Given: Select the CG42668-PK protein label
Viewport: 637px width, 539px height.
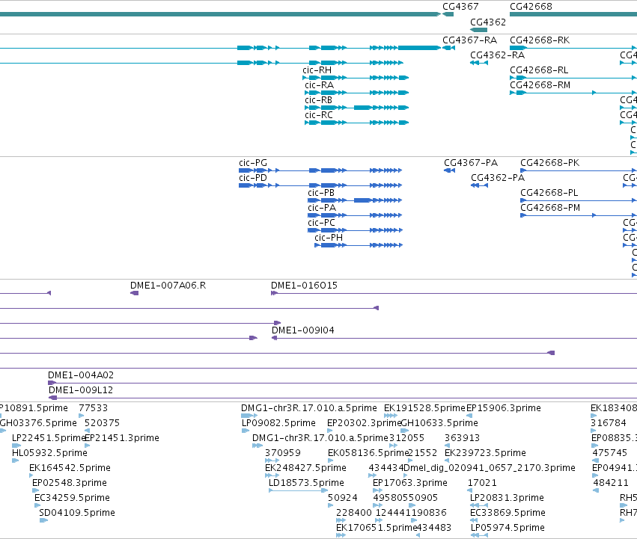Looking at the screenshot, I should (549, 163).
